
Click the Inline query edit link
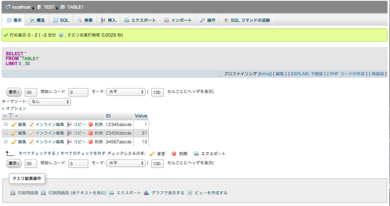coord(265,74)
